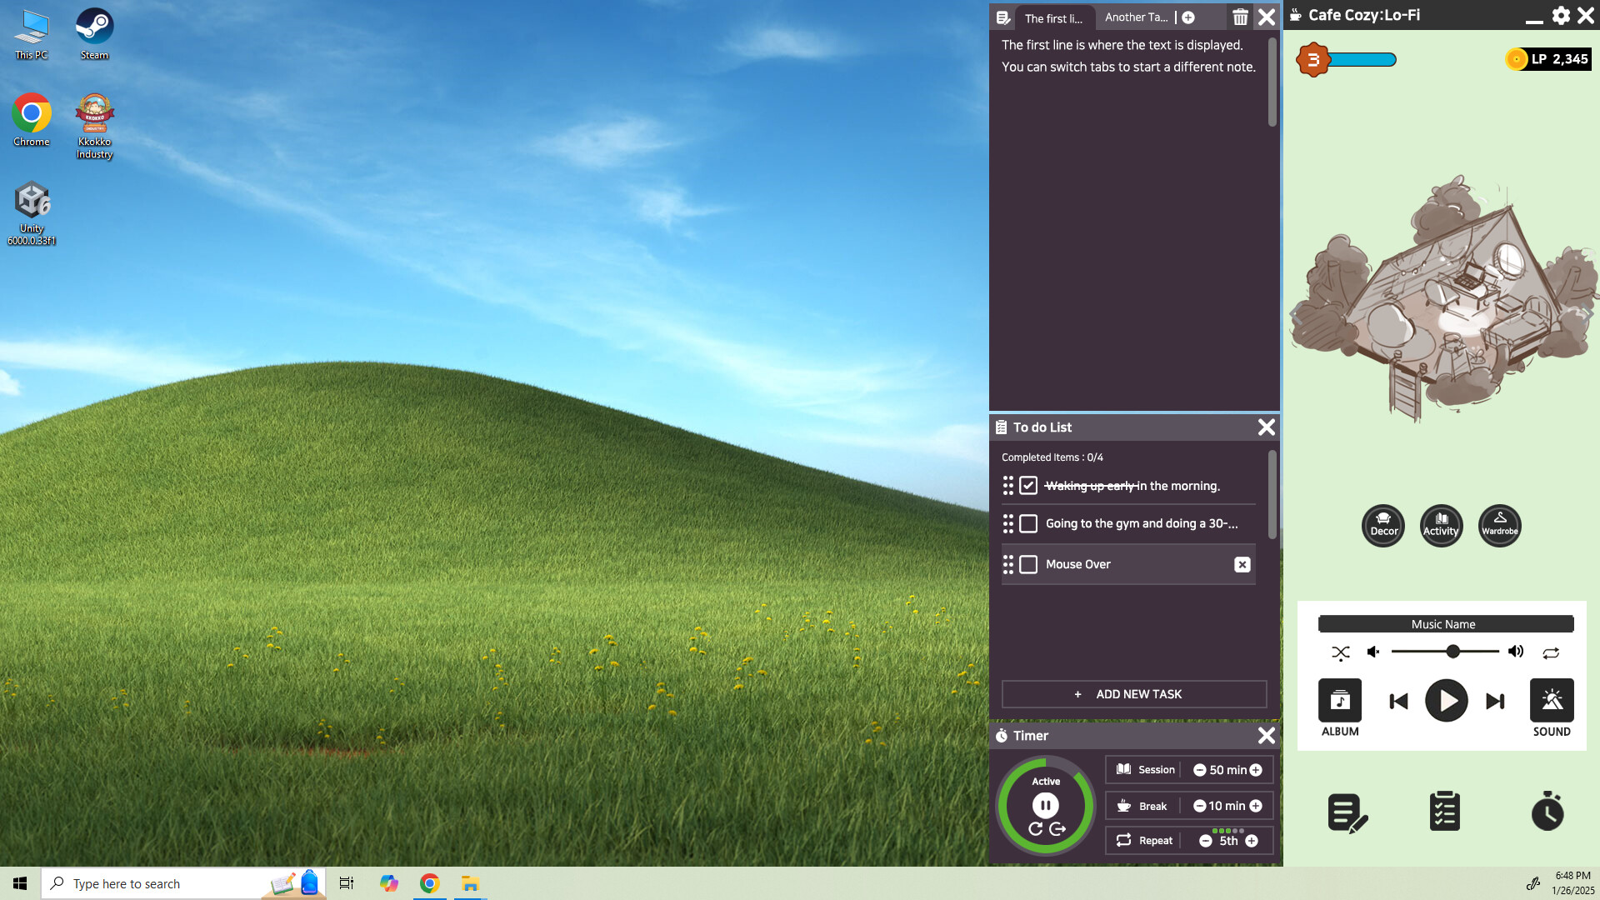The image size is (1600, 900).
Task: Delete the current note with trash icon
Action: (1240, 17)
